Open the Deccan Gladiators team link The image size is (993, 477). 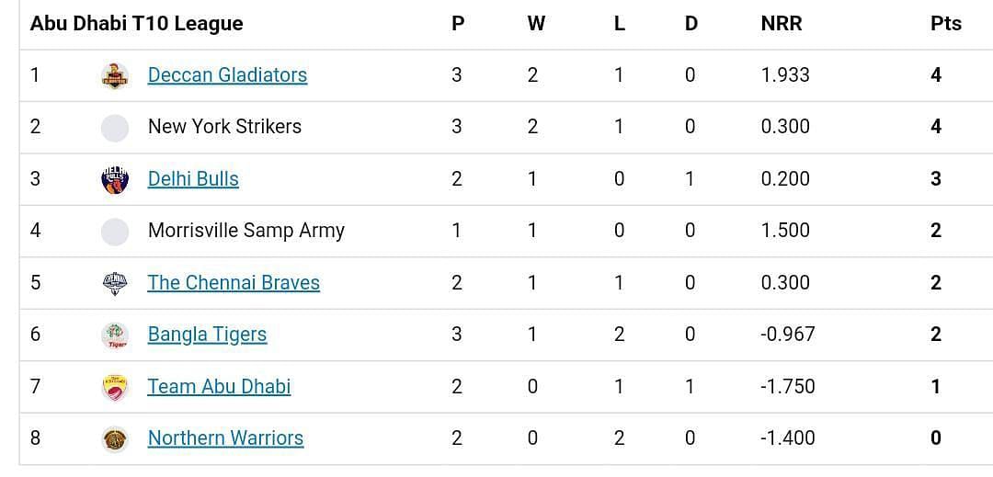pos(227,75)
